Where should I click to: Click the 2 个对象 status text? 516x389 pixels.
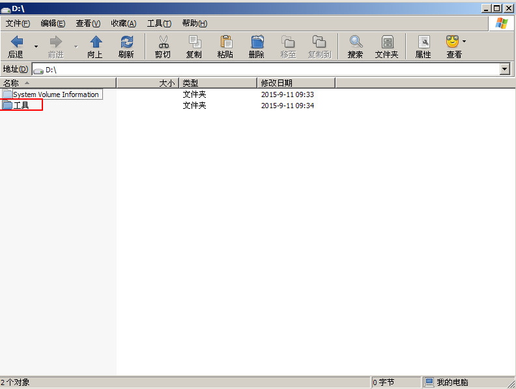click(15, 382)
